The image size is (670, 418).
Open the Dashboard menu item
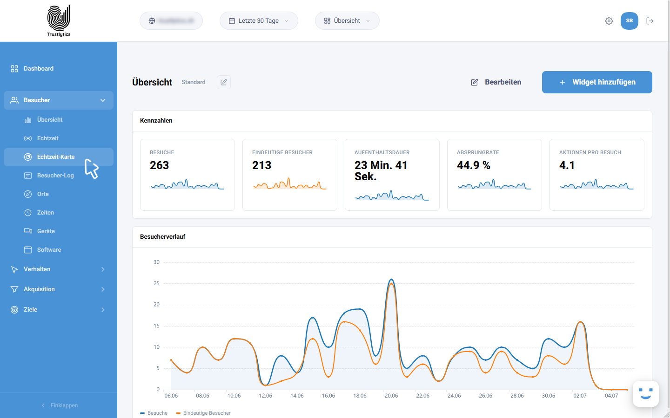59,69
